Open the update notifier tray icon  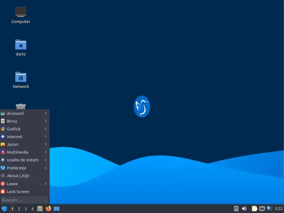click(269, 208)
